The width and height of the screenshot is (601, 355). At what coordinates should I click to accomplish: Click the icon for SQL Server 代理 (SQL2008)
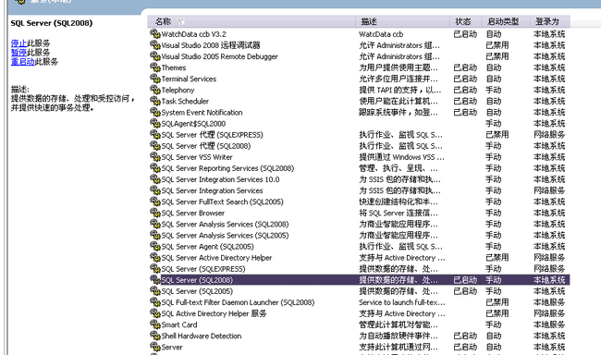click(x=154, y=146)
